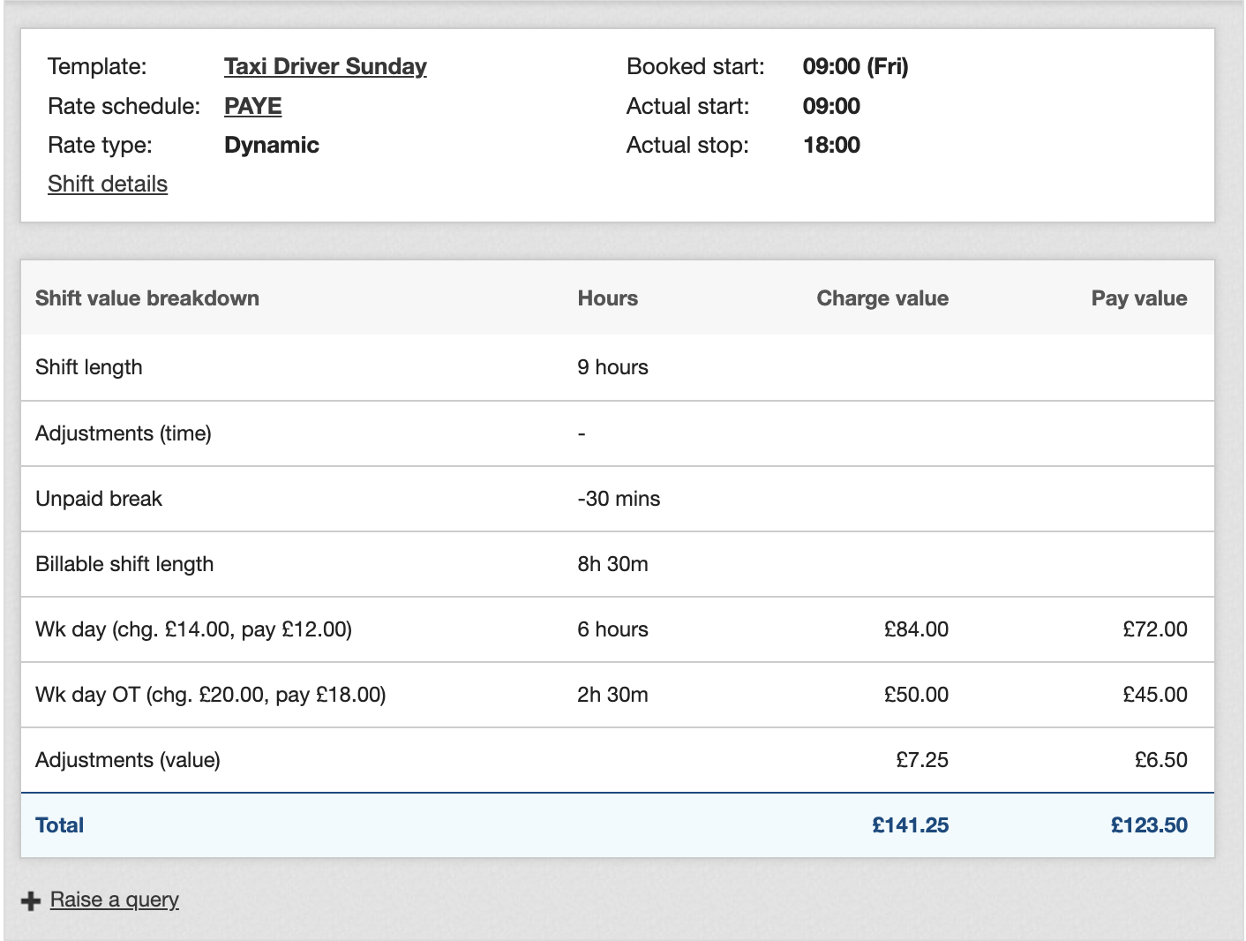This screenshot has height=941, width=1246.
Task: Select the total pay value £123.50
Action: pos(1148,825)
